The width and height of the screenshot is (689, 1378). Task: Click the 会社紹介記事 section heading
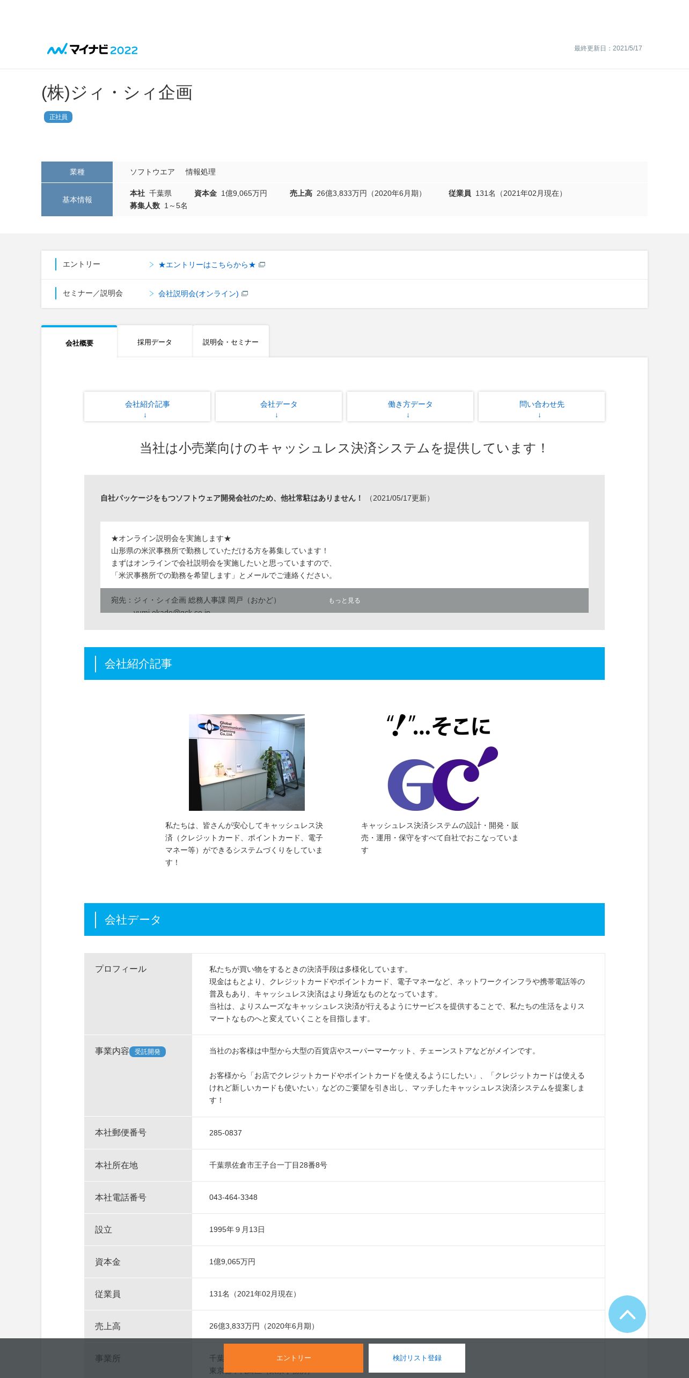point(344,663)
